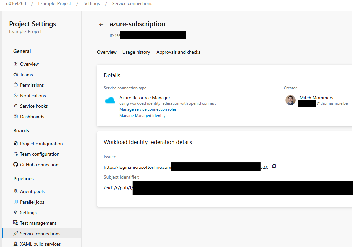Click the Notifications icon in sidebar
Viewport: 353px width, 247px height.
[15, 95]
